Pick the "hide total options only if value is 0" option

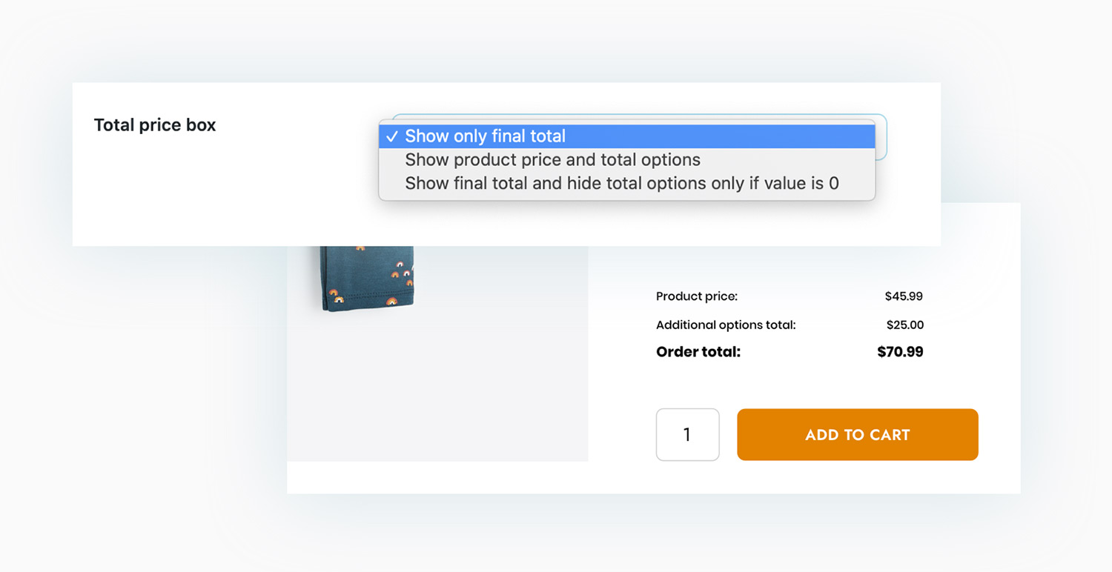[x=621, y=184]
